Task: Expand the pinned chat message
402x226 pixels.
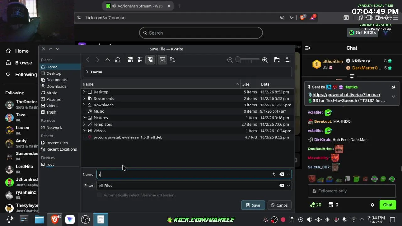Action: pos(393,97)
